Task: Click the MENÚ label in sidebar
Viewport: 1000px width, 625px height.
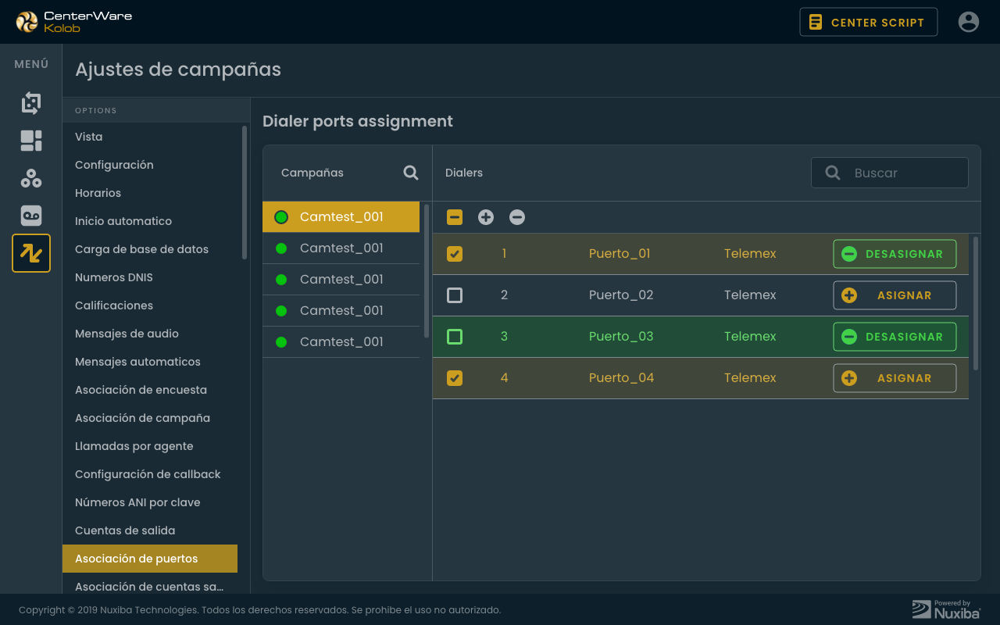Action: (x=31, y=64)
